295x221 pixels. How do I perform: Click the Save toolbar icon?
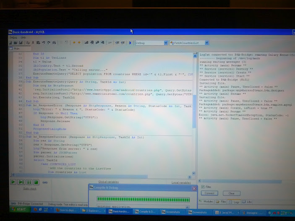(21, 43)
